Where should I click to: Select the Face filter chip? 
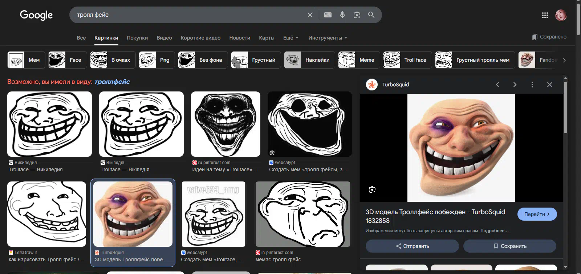(x=68, y=60)
